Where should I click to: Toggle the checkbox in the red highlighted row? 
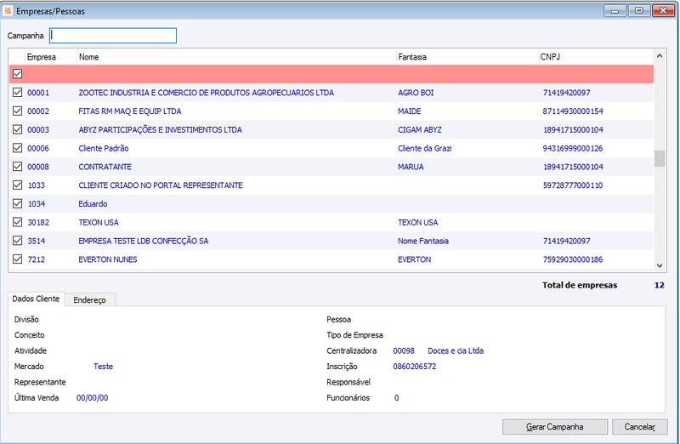pos(17,74)
